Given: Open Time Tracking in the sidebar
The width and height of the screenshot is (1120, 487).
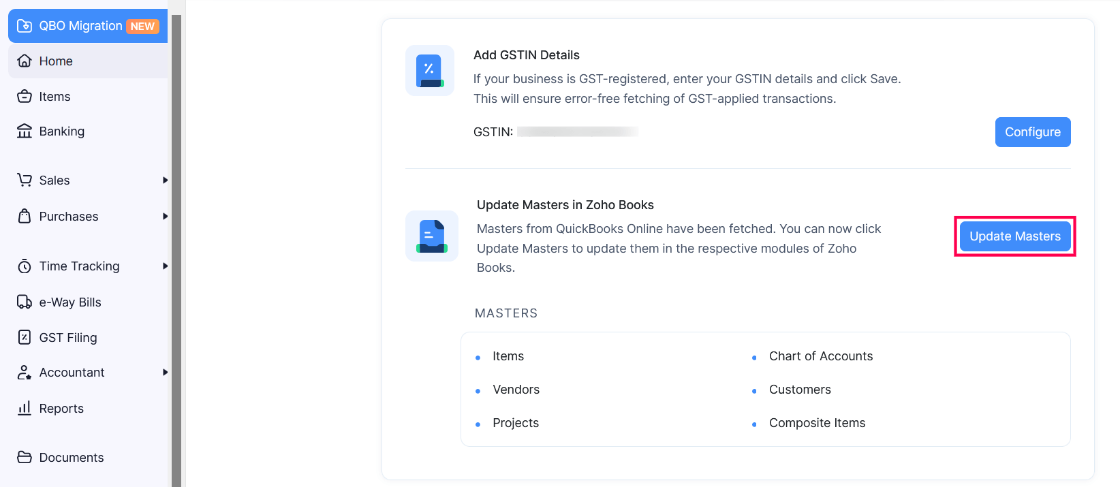Looking at the screenshot, I should 88,266.
